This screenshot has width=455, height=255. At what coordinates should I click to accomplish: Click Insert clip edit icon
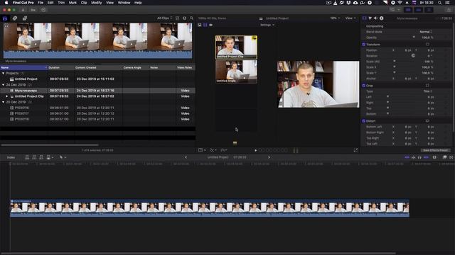pos(34,157)
